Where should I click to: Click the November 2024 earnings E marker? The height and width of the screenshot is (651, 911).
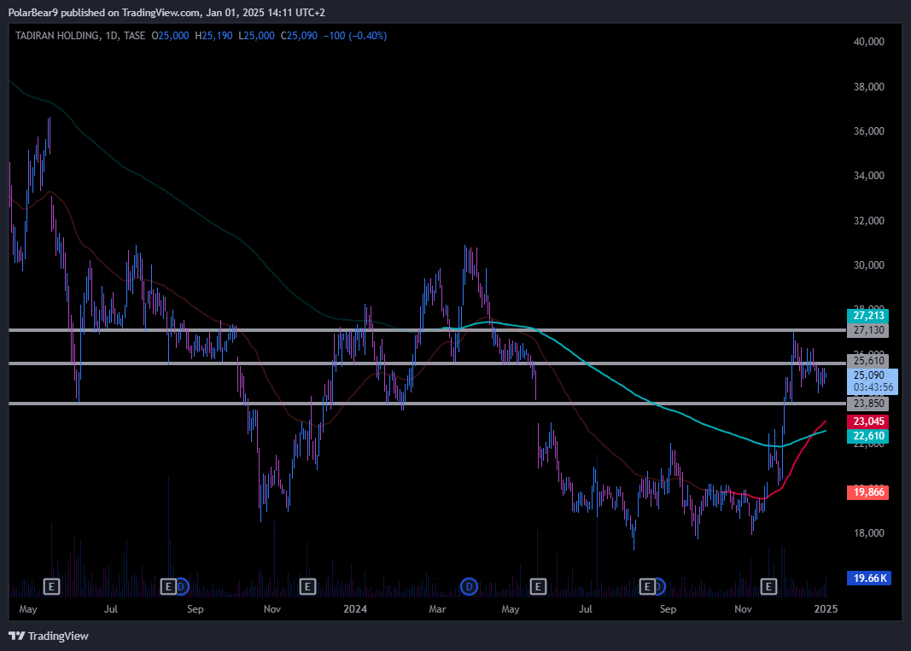[768, 586]
